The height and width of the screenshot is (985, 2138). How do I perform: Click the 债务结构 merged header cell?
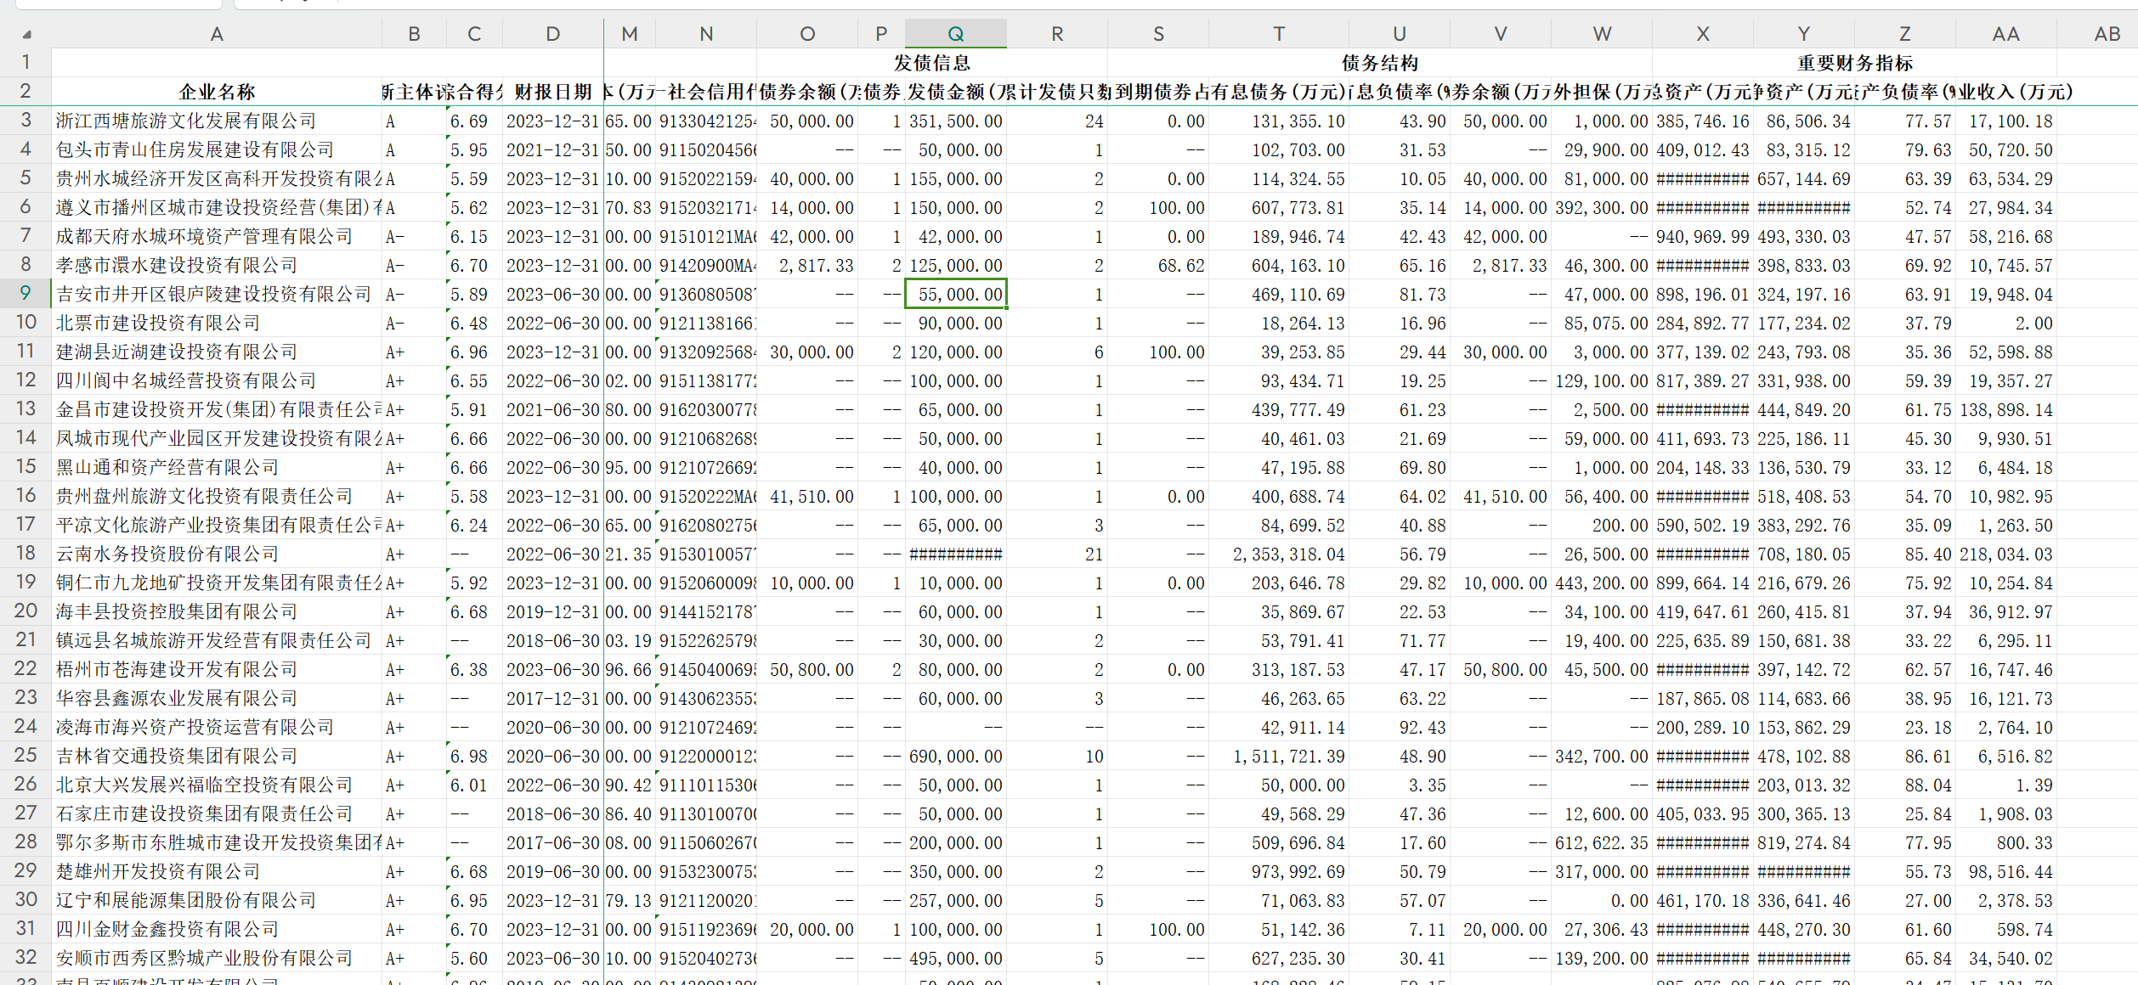pos(1379,63)
